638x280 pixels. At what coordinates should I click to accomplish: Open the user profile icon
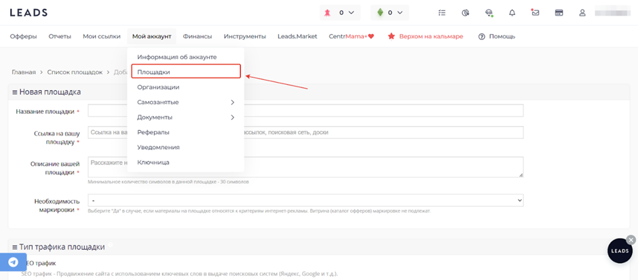click(x=582, y=13)
